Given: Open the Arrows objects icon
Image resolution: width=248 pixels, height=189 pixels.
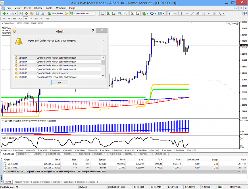Looking at the screenshot, I should 220,13.
